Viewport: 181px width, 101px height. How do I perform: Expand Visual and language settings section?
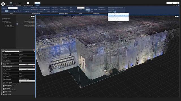[x=3, y=84]
